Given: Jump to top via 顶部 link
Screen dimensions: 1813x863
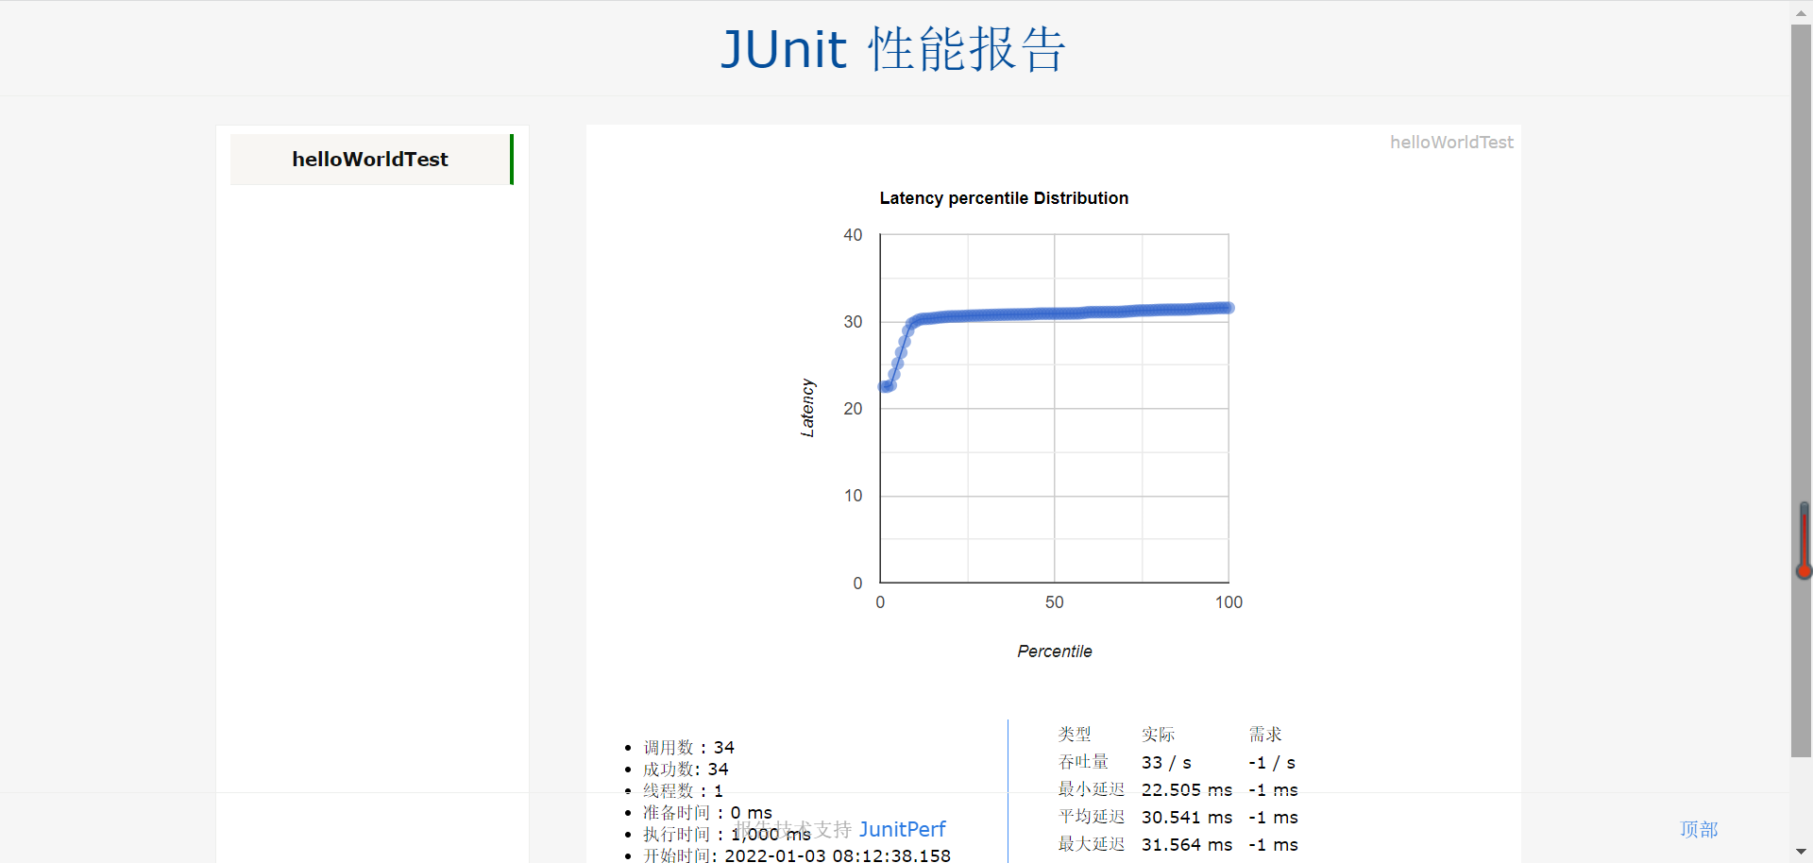Looking at the screenshot, I should point(1699,829).
